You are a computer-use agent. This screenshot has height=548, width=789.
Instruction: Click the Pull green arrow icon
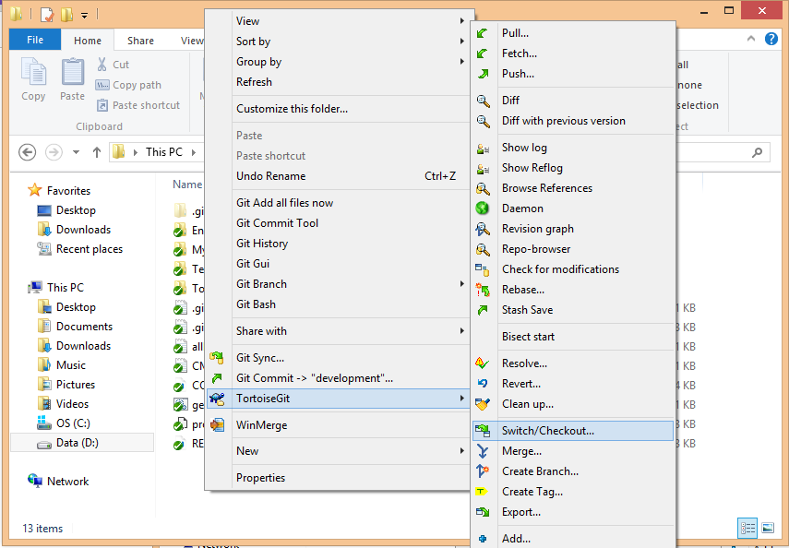483,33
